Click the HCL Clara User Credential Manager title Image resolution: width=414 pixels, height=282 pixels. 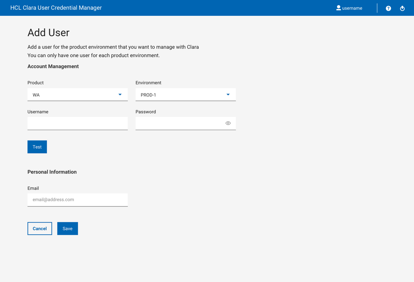tap(56, 8)
